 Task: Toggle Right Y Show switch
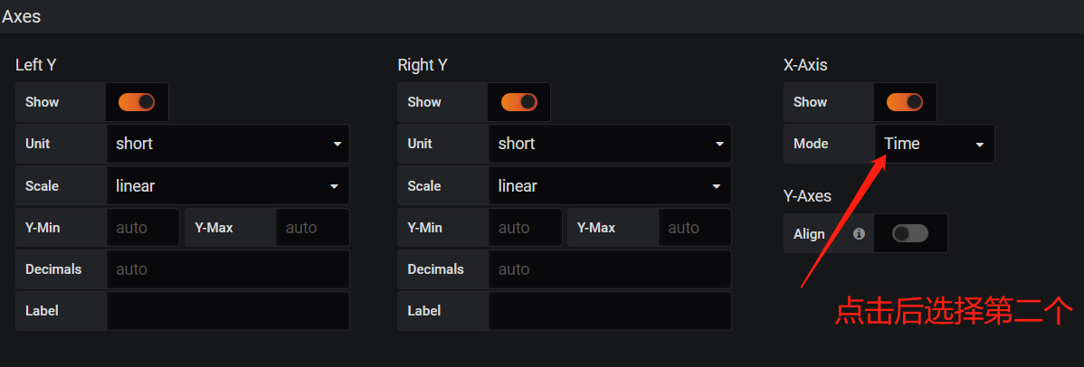[x=518, y=102]
